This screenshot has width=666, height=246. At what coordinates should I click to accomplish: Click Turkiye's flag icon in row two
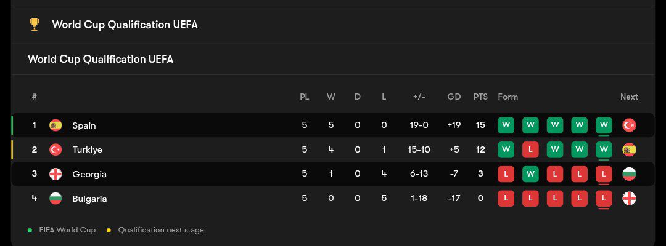55,149
